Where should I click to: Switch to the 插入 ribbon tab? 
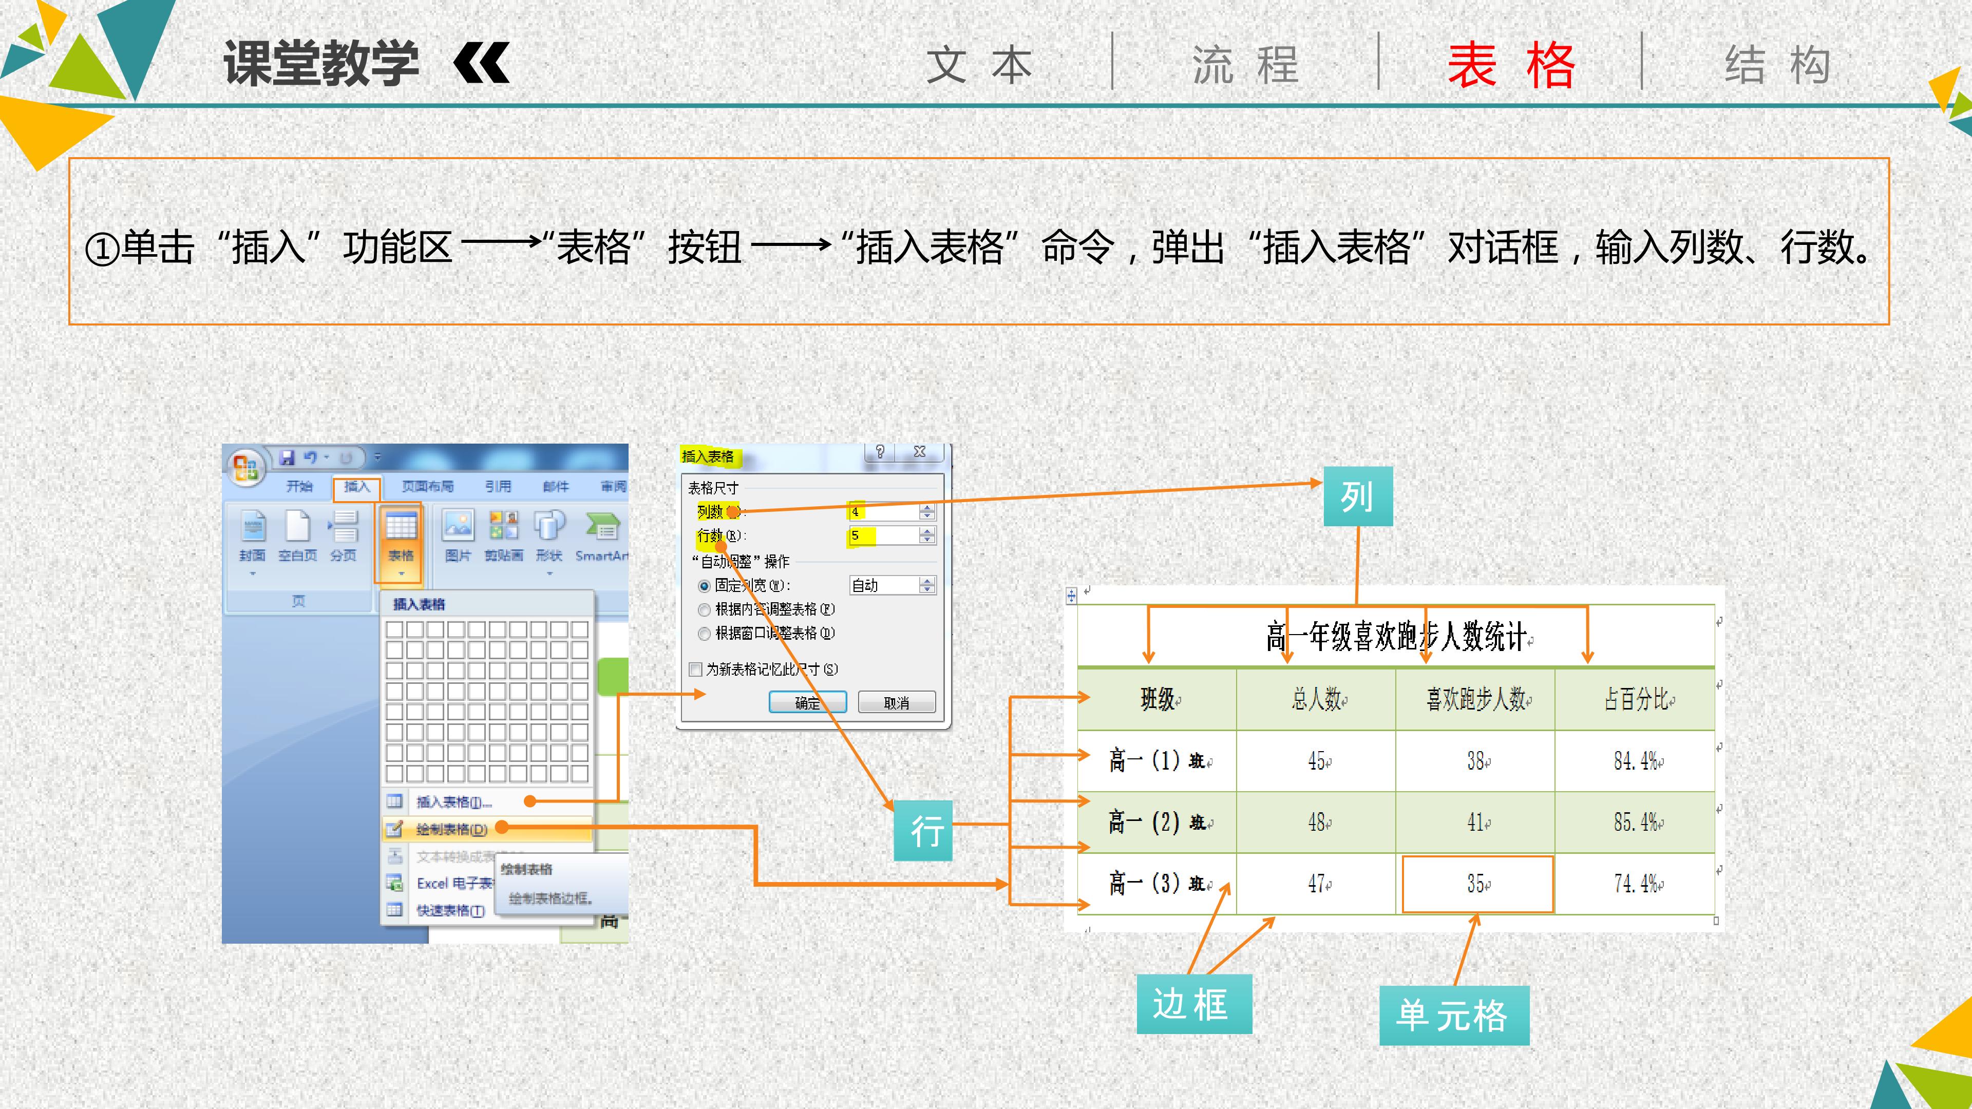(x=357, y=487)
